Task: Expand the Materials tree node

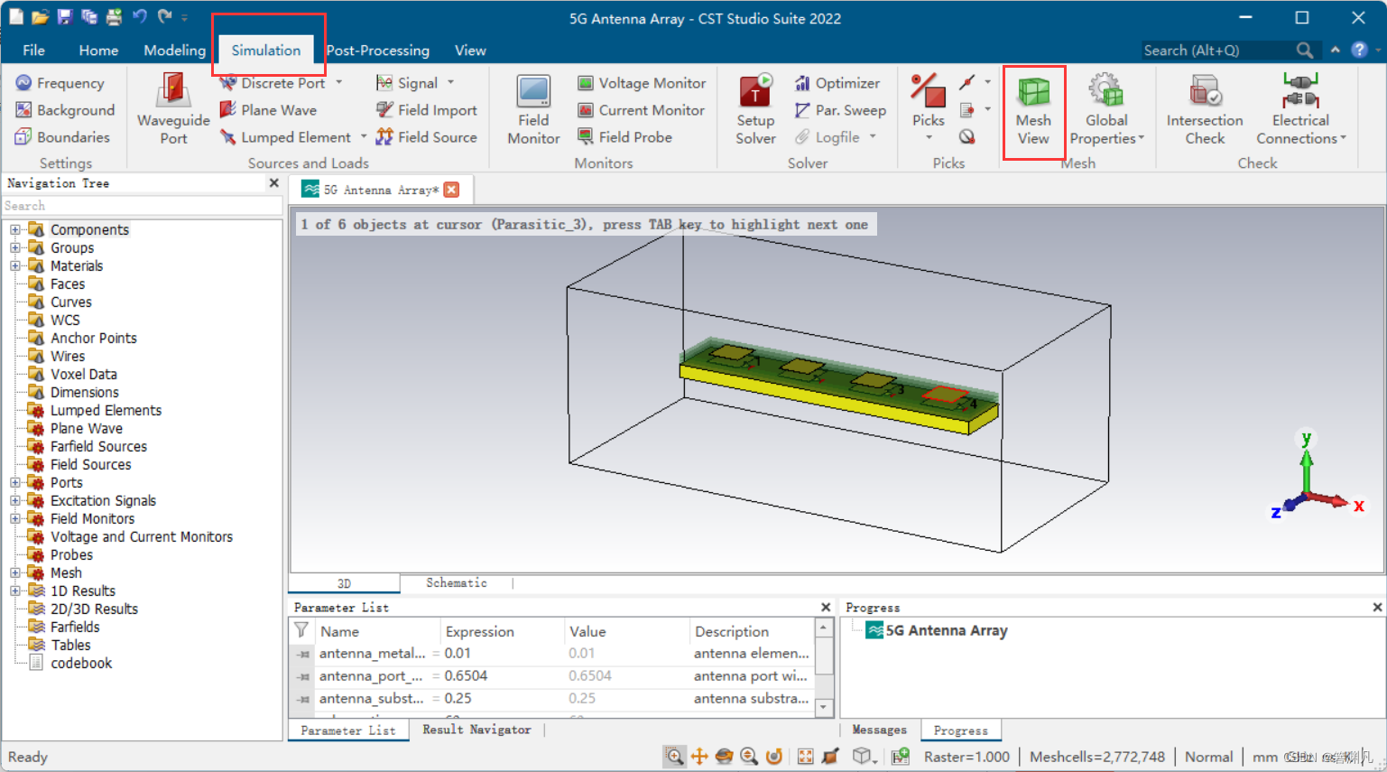Action: (x=14, y=265)
